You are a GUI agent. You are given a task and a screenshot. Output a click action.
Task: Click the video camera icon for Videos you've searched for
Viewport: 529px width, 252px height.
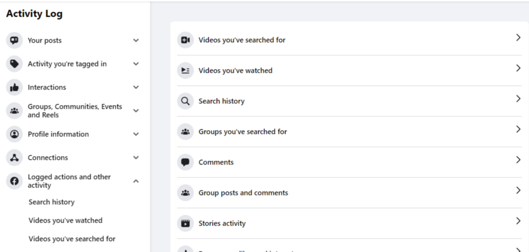185,40
